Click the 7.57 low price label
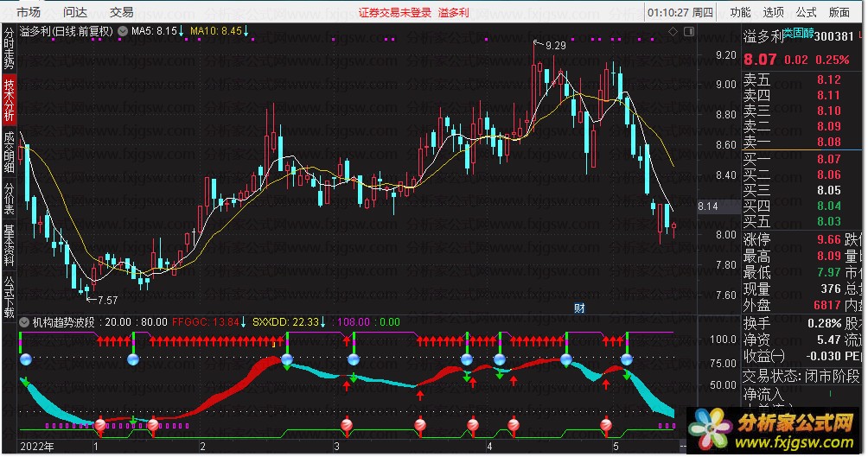Image resolution: width=868 pixels, height=457 pixels. (x=107, y=301)
